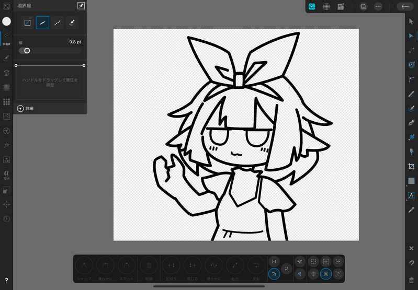Tap 滑らかに next to シャープ
This screenshot has height=290, width=418.
click(x=105, y=269)
